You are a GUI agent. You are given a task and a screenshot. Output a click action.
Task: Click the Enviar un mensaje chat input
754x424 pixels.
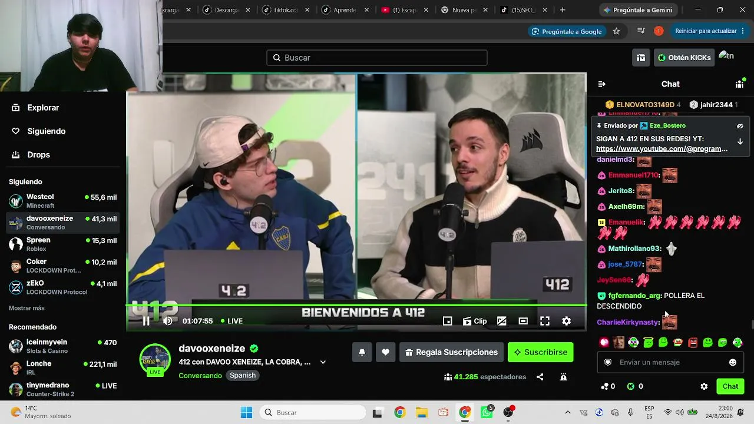point(670,362)
